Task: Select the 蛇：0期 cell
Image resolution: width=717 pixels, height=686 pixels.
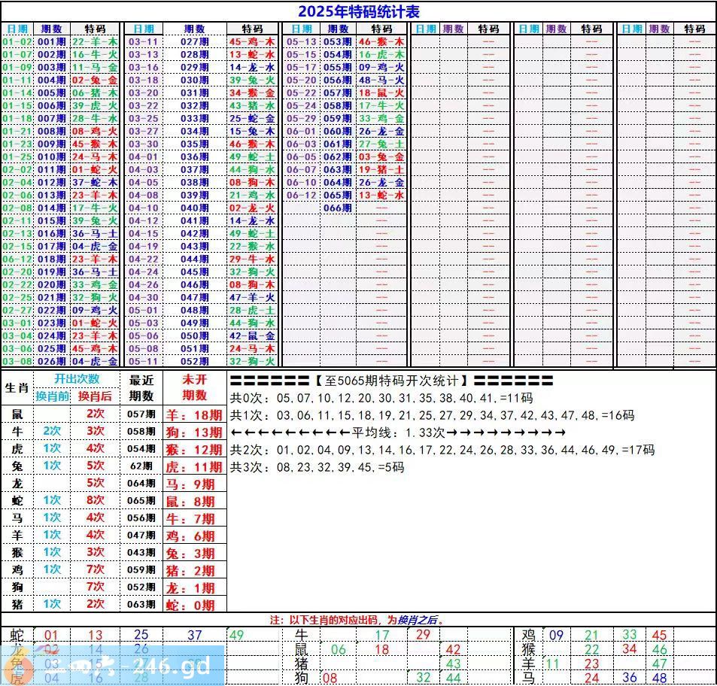Action: pyautogui.click(x=194, y=606)
